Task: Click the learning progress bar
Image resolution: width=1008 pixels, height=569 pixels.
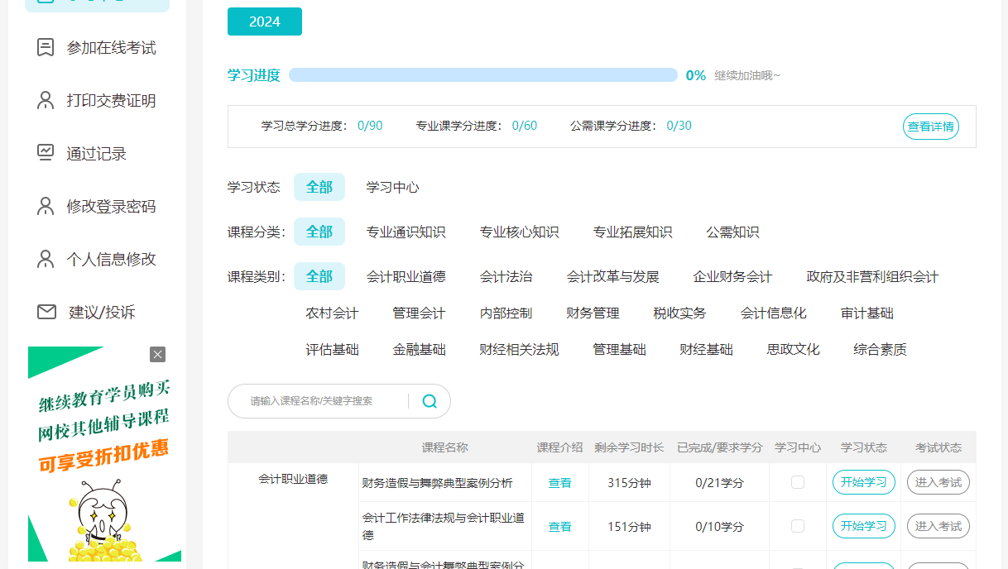Action: pos(482,75)
